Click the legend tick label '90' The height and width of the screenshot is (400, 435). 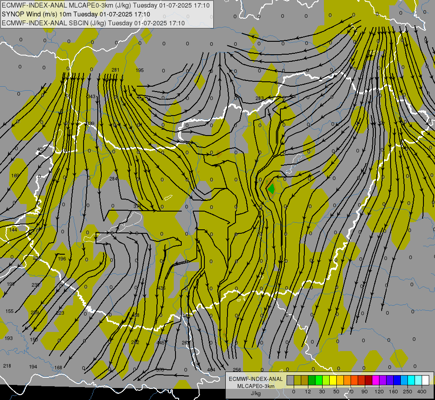(x=364, y=392)
